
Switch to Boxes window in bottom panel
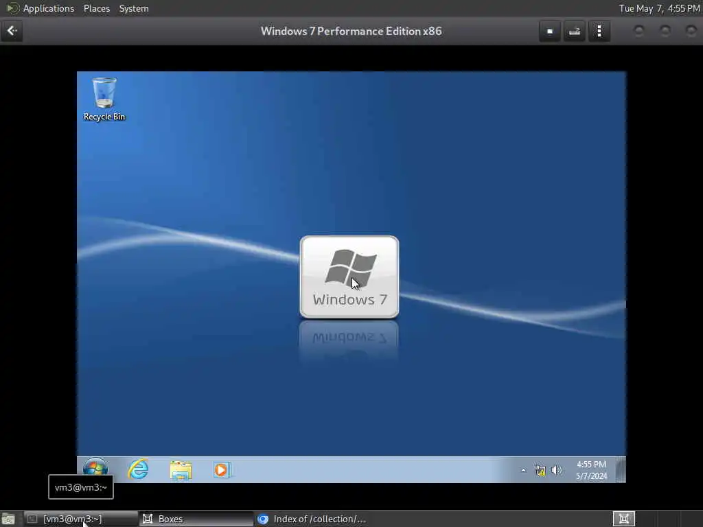coord(196,519)
